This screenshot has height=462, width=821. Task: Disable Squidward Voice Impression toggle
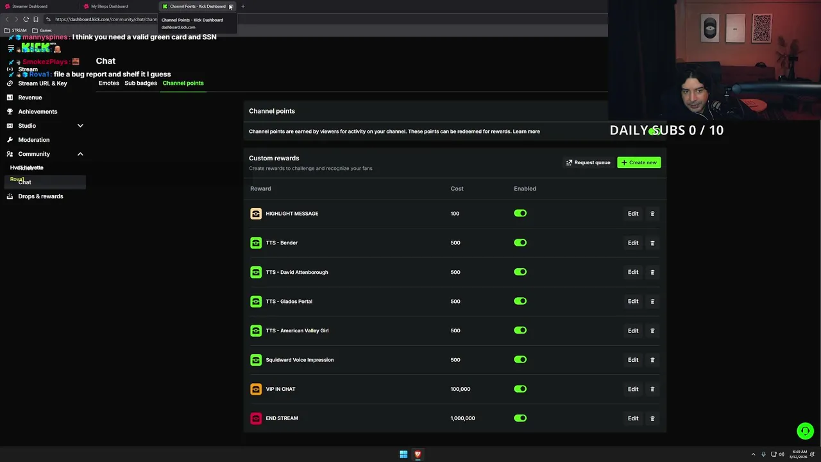coord(520,360)
